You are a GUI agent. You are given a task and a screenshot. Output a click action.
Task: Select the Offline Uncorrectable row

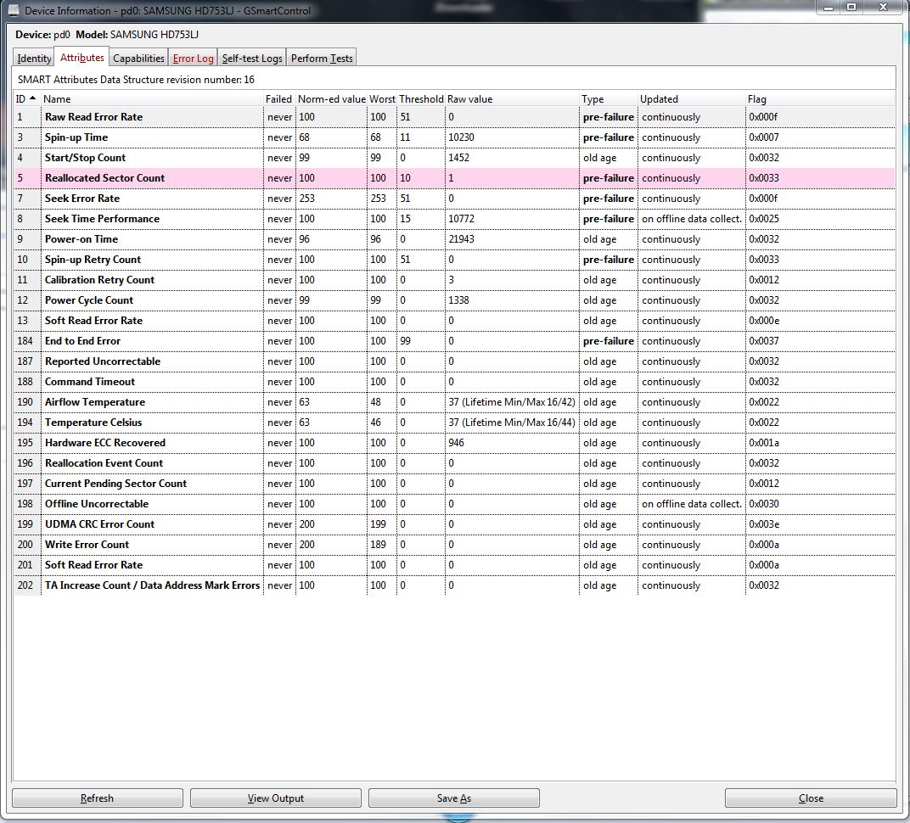tap(454, 503)
